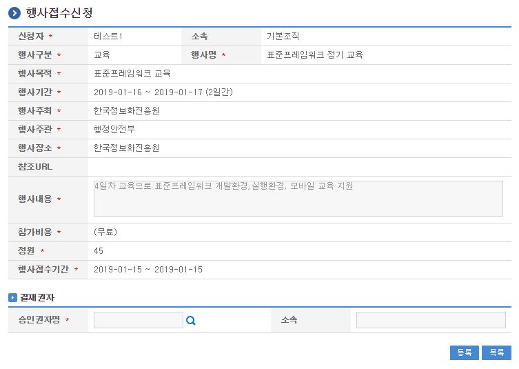Click the 기본조직 affiliation value
The width and height of the screenshot is (519, 369).
click(283, 36)
